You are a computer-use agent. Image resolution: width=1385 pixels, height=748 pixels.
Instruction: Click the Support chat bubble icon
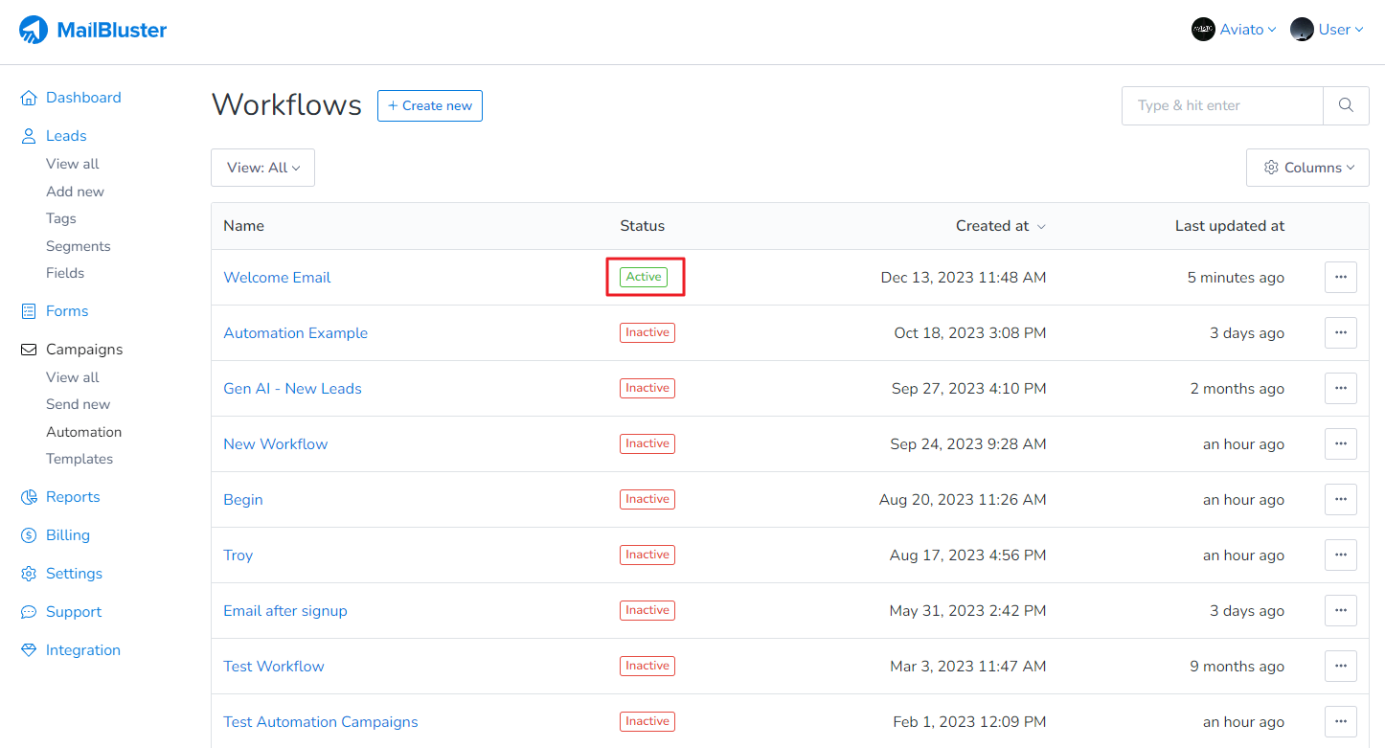tap(29, 612)
